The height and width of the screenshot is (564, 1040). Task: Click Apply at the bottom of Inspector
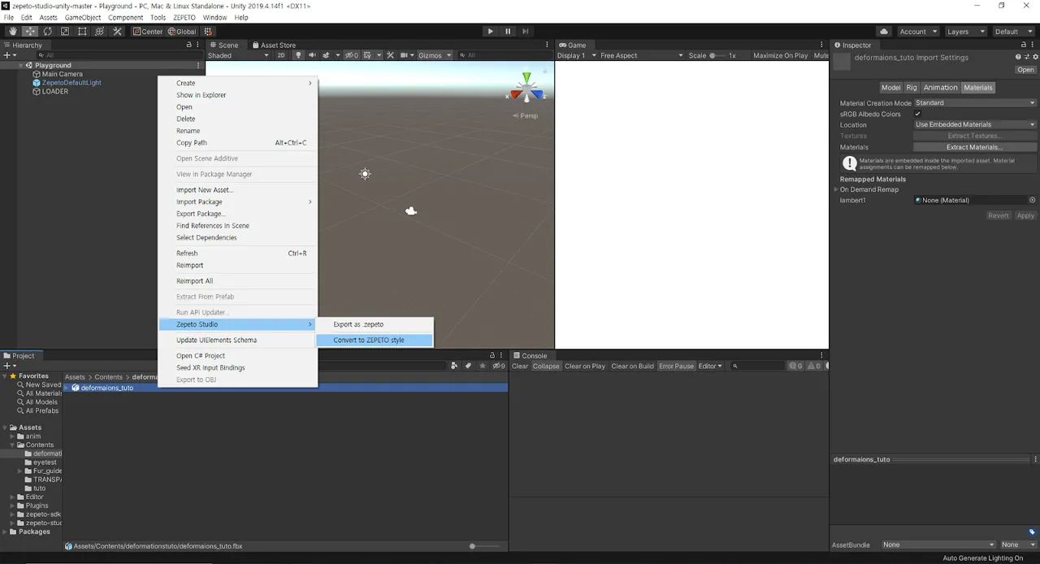(1025, 215)
